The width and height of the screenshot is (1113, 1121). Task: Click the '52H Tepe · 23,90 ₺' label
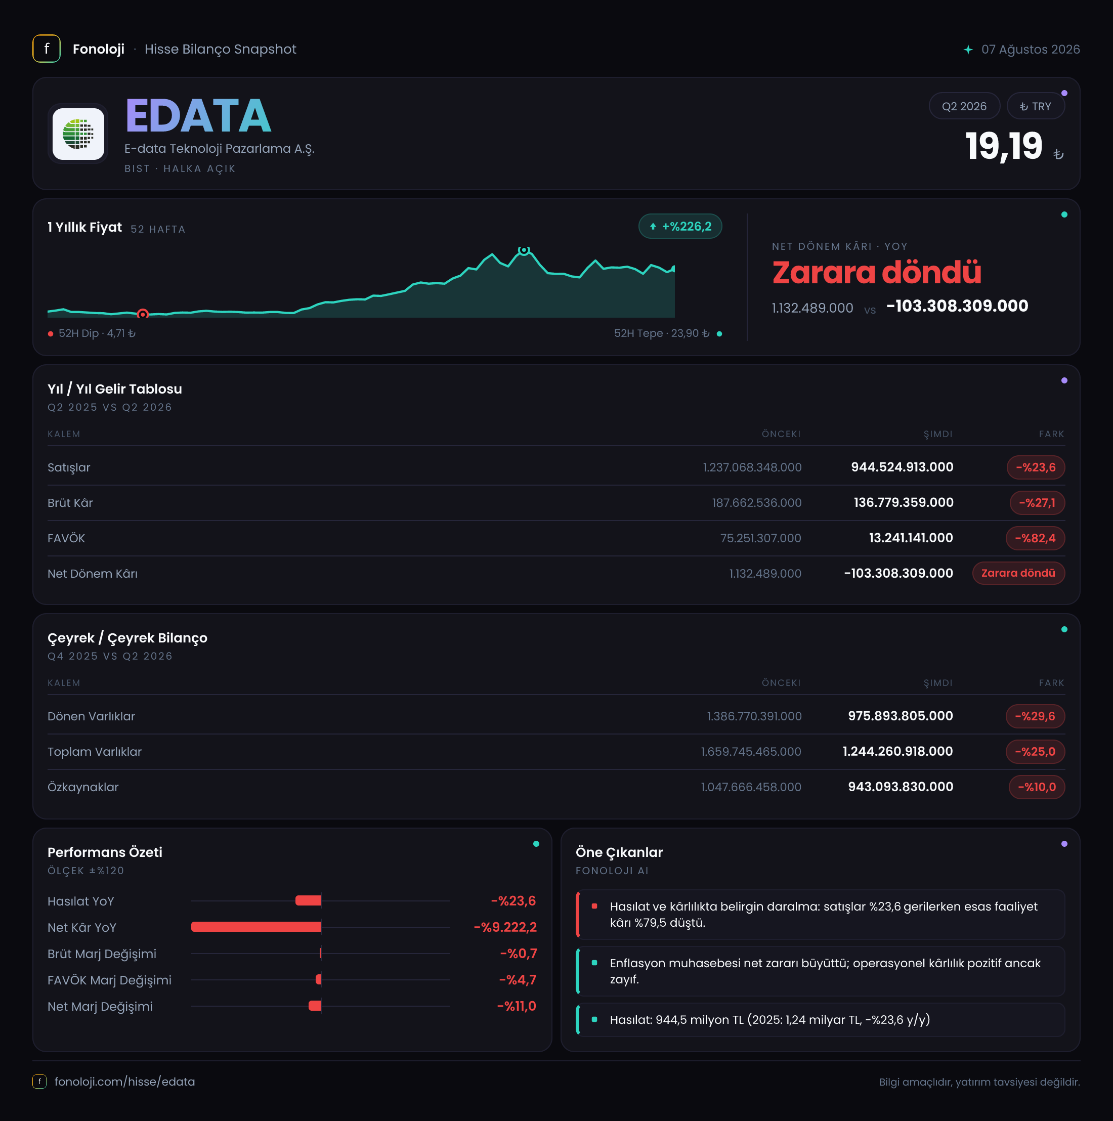(x=662, y=334)
